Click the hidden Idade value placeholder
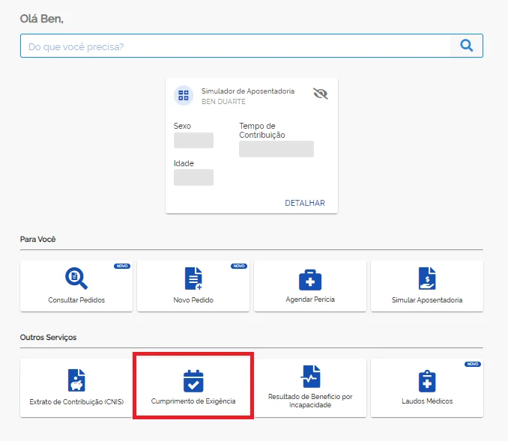Image resolution: width=508 pixels, height=441 pixels. pos(193,177)
